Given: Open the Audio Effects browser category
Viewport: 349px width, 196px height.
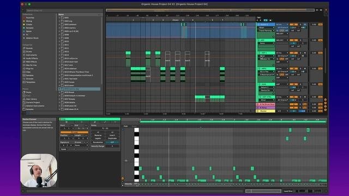Looking at the screenshot, I should coord(32,58).
